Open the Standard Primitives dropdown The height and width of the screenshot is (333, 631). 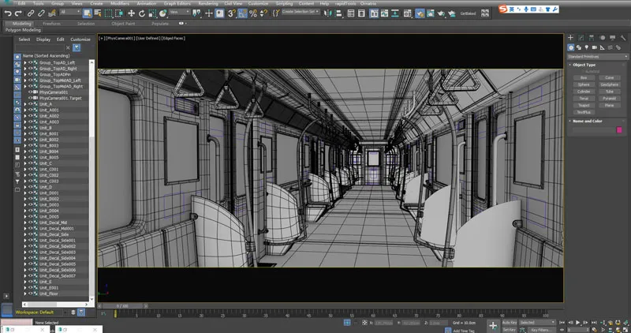[x=596, y=57]
